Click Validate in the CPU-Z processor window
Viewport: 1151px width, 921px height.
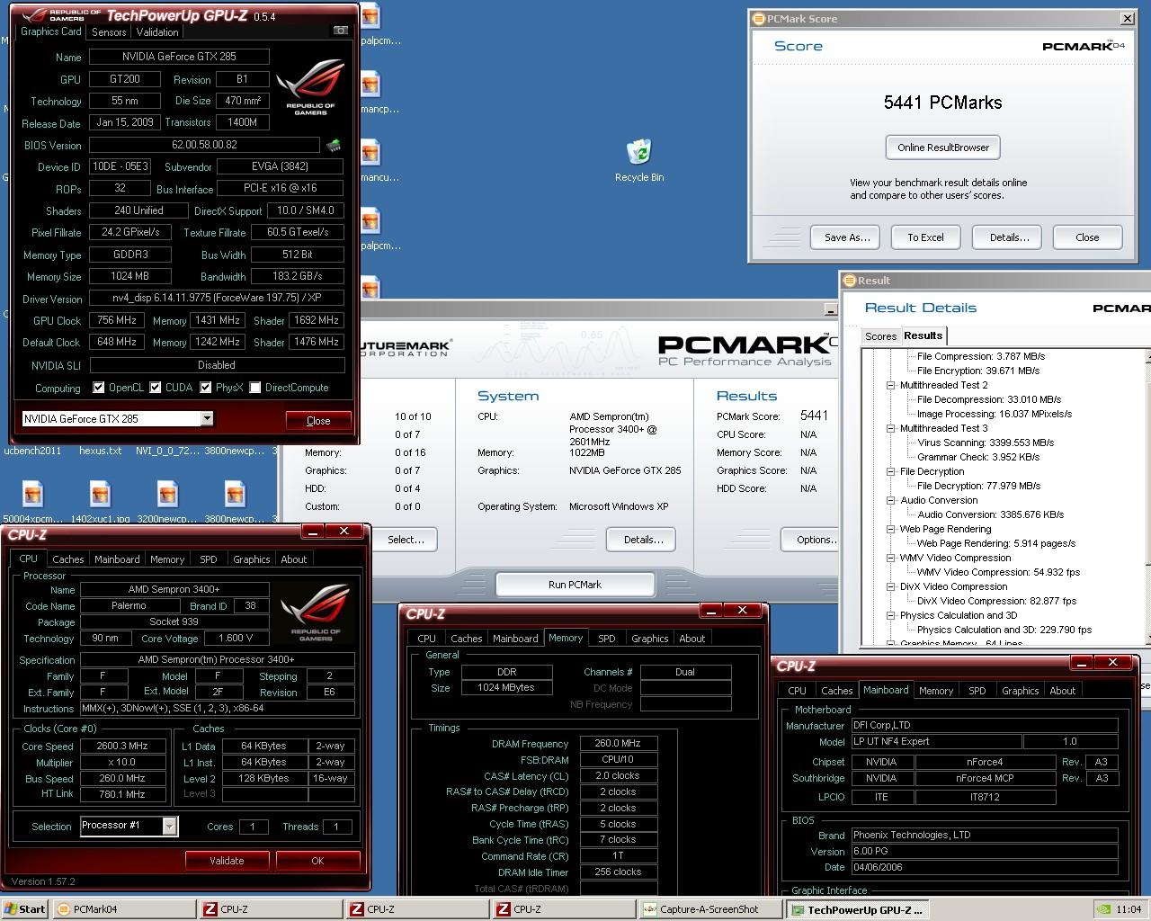(x=227, y=861)
